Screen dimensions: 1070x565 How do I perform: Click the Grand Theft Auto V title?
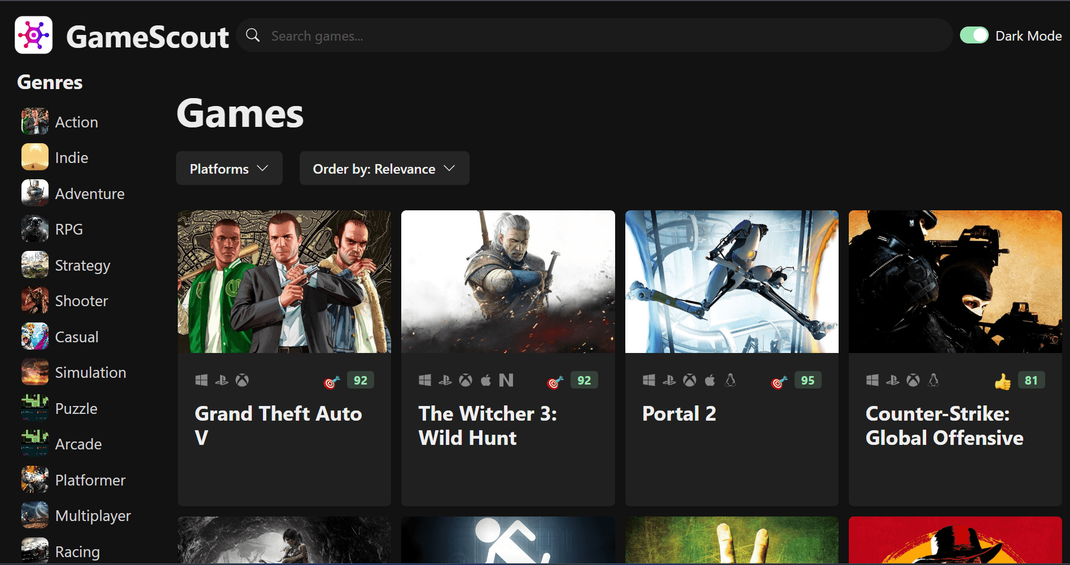[x=278, y=426]
